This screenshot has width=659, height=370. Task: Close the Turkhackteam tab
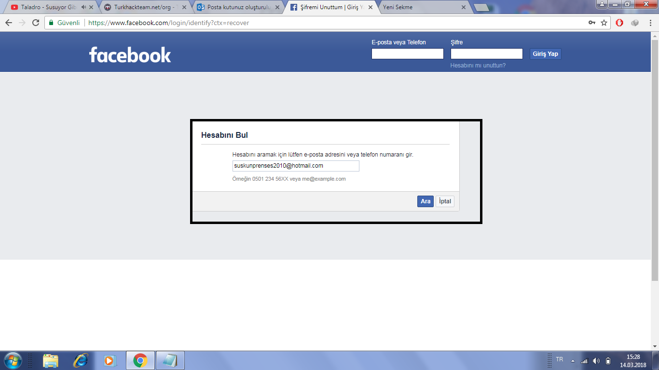[x=184, y=7]
